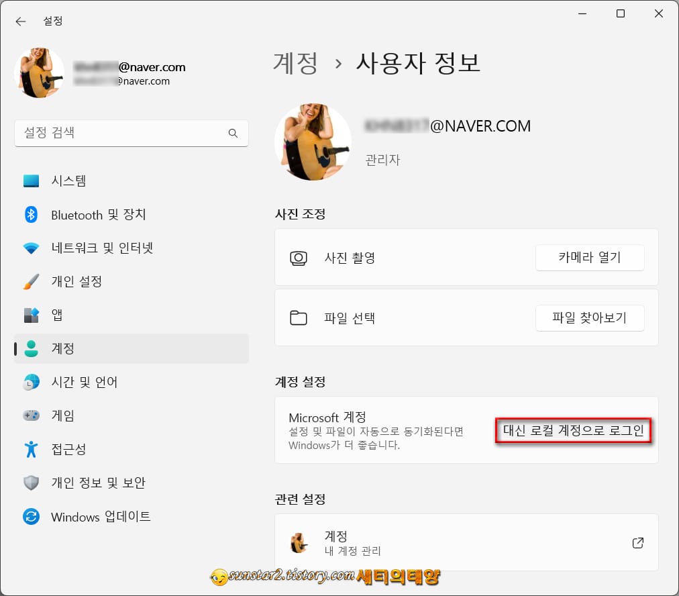679x596 pixels.
Task: Click the privacy shield icon
Action: tap(31, 483)
